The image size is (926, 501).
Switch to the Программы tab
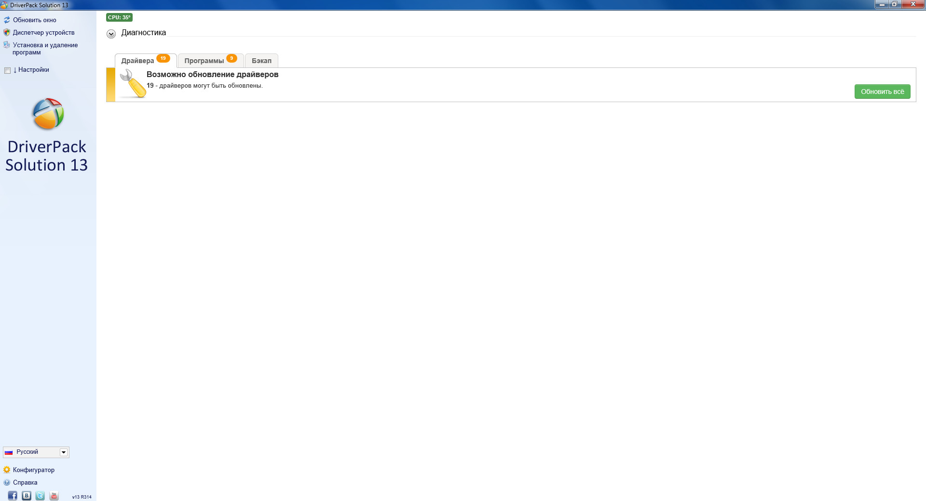[x=204, y=61]
